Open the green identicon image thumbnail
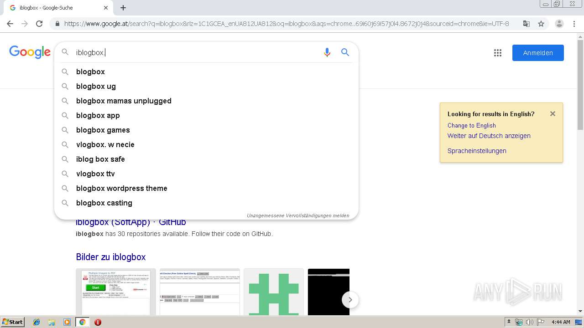 pos(274,292)
